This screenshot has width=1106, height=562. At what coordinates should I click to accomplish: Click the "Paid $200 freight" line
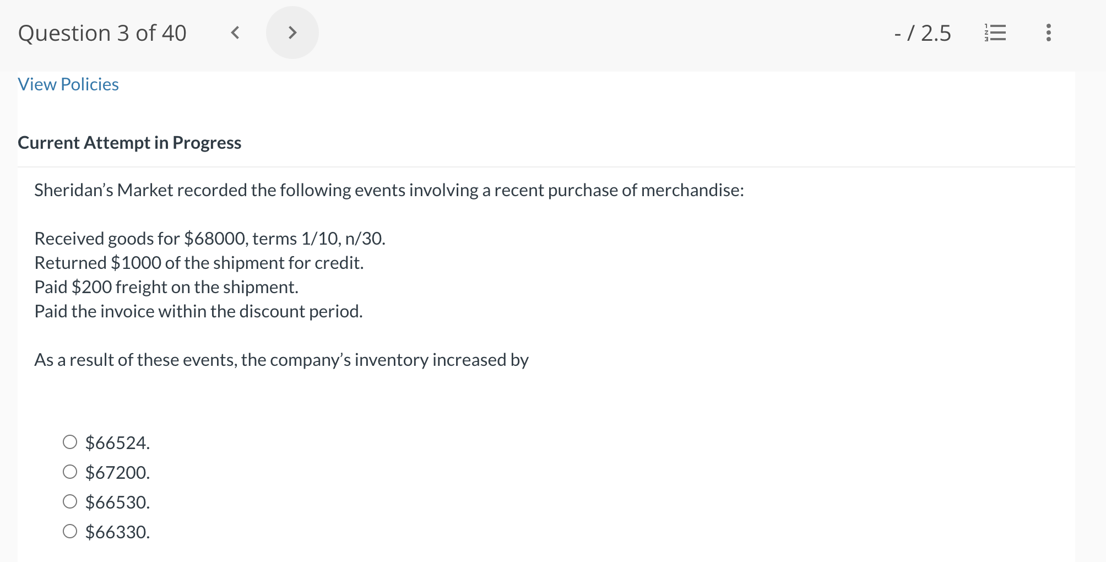166,287
